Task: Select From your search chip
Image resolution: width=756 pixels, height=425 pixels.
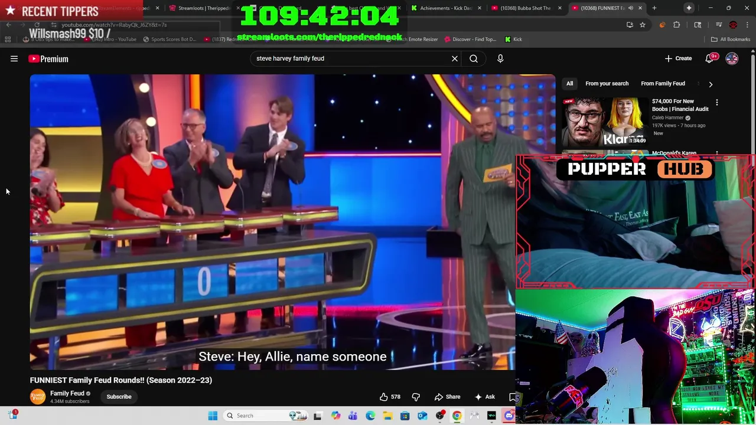Action: click(x=607, y=84)
